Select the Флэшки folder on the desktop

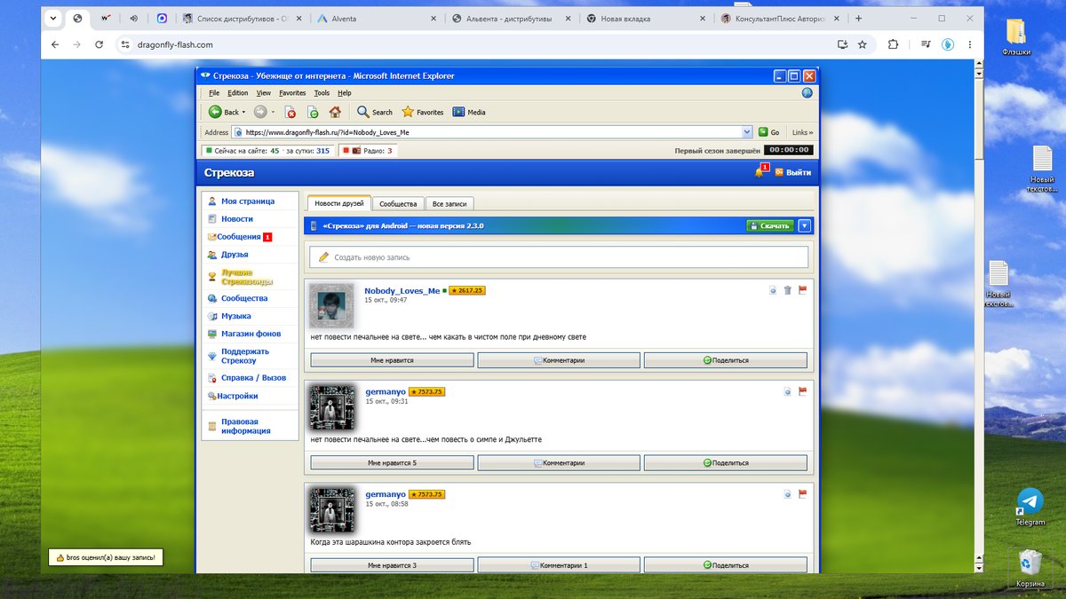1016,36
